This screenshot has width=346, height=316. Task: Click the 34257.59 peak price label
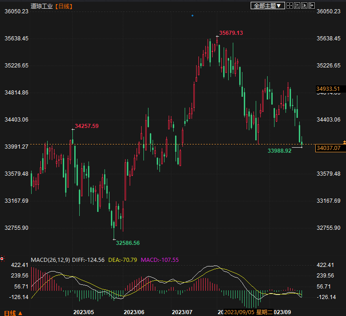(87, 126)
